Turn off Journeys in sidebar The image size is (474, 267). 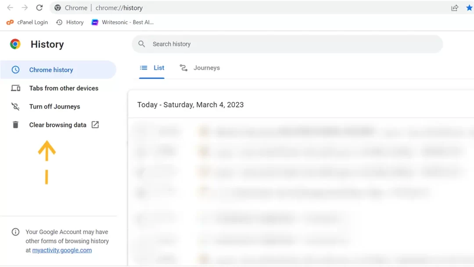(x=54, y=107)
